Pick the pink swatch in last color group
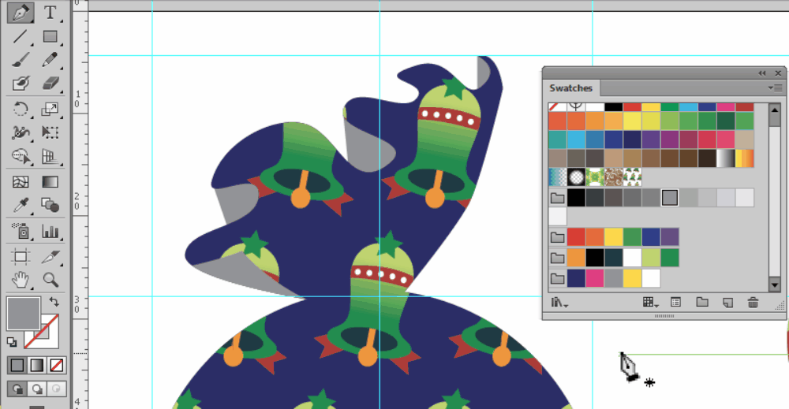Image resolution: width=789 pixels, height=409 pixels. tap(595, 278)
